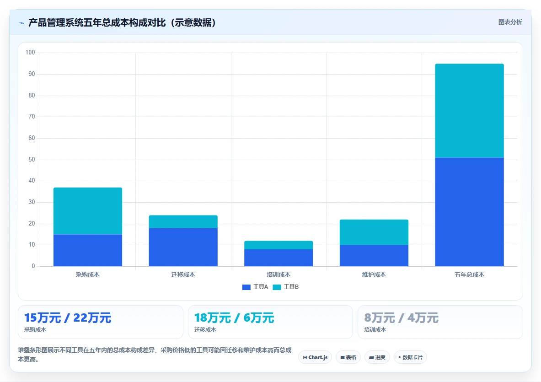The height and width of the screenshot is (382, 541).
Task: Click the 工具A segment of 五年总成本 bar
Action: pyautogui.click(x=469, y=212)
